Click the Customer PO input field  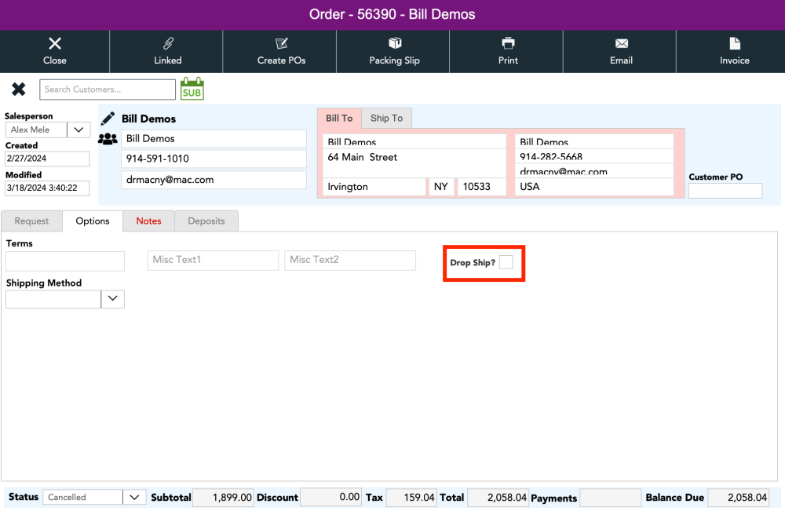click(725, 191)
